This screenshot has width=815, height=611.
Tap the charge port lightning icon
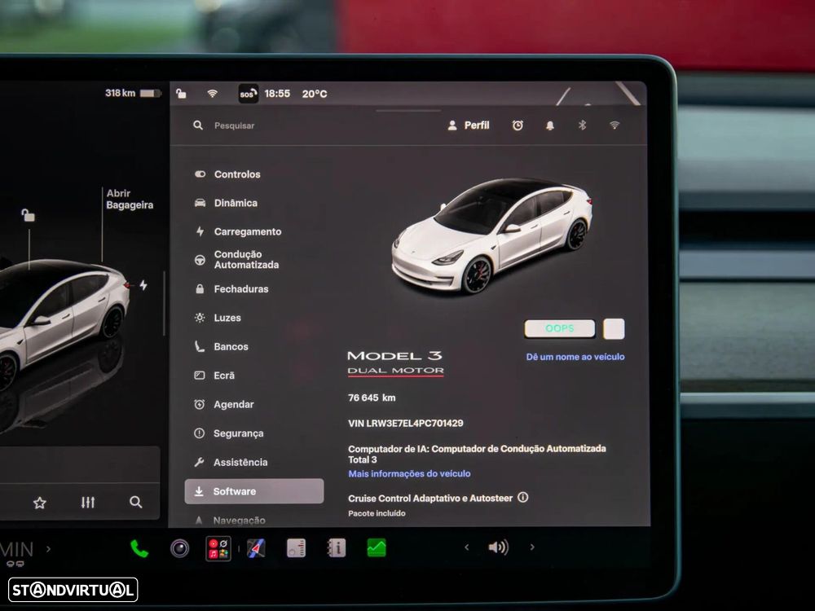143,284
